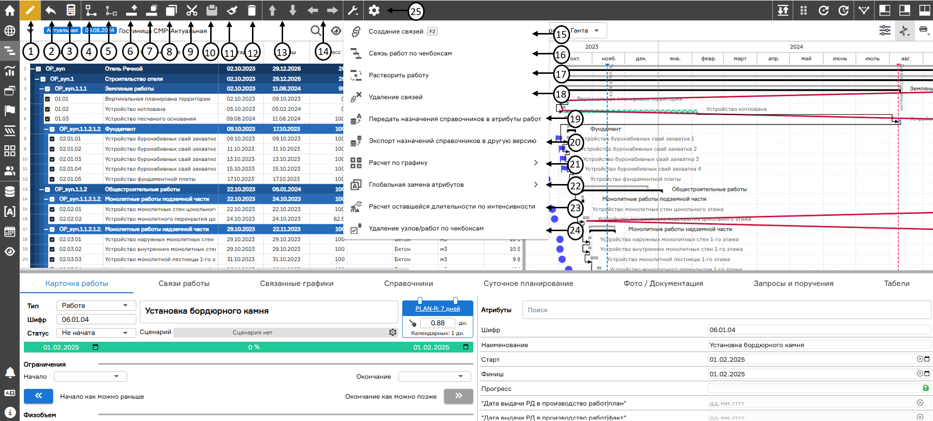The height and width of the screenshot is (421, 933).
Task: Click the « start as early button
Action: [39, 396]
